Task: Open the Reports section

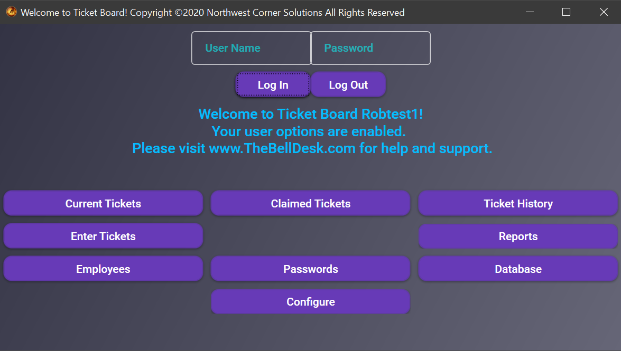Action: click(x=517, y=236)
